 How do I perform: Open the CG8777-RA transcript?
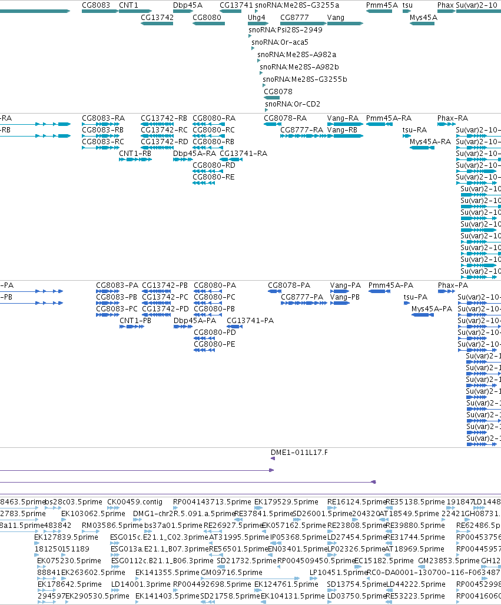click(302, 129)
